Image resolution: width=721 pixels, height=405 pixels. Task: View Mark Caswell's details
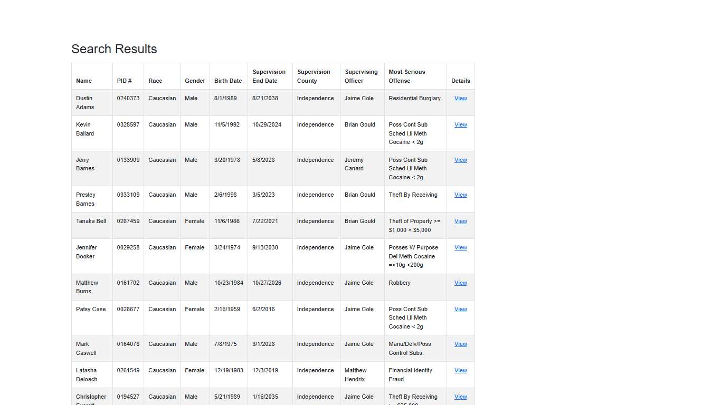[x=460, y=344]
